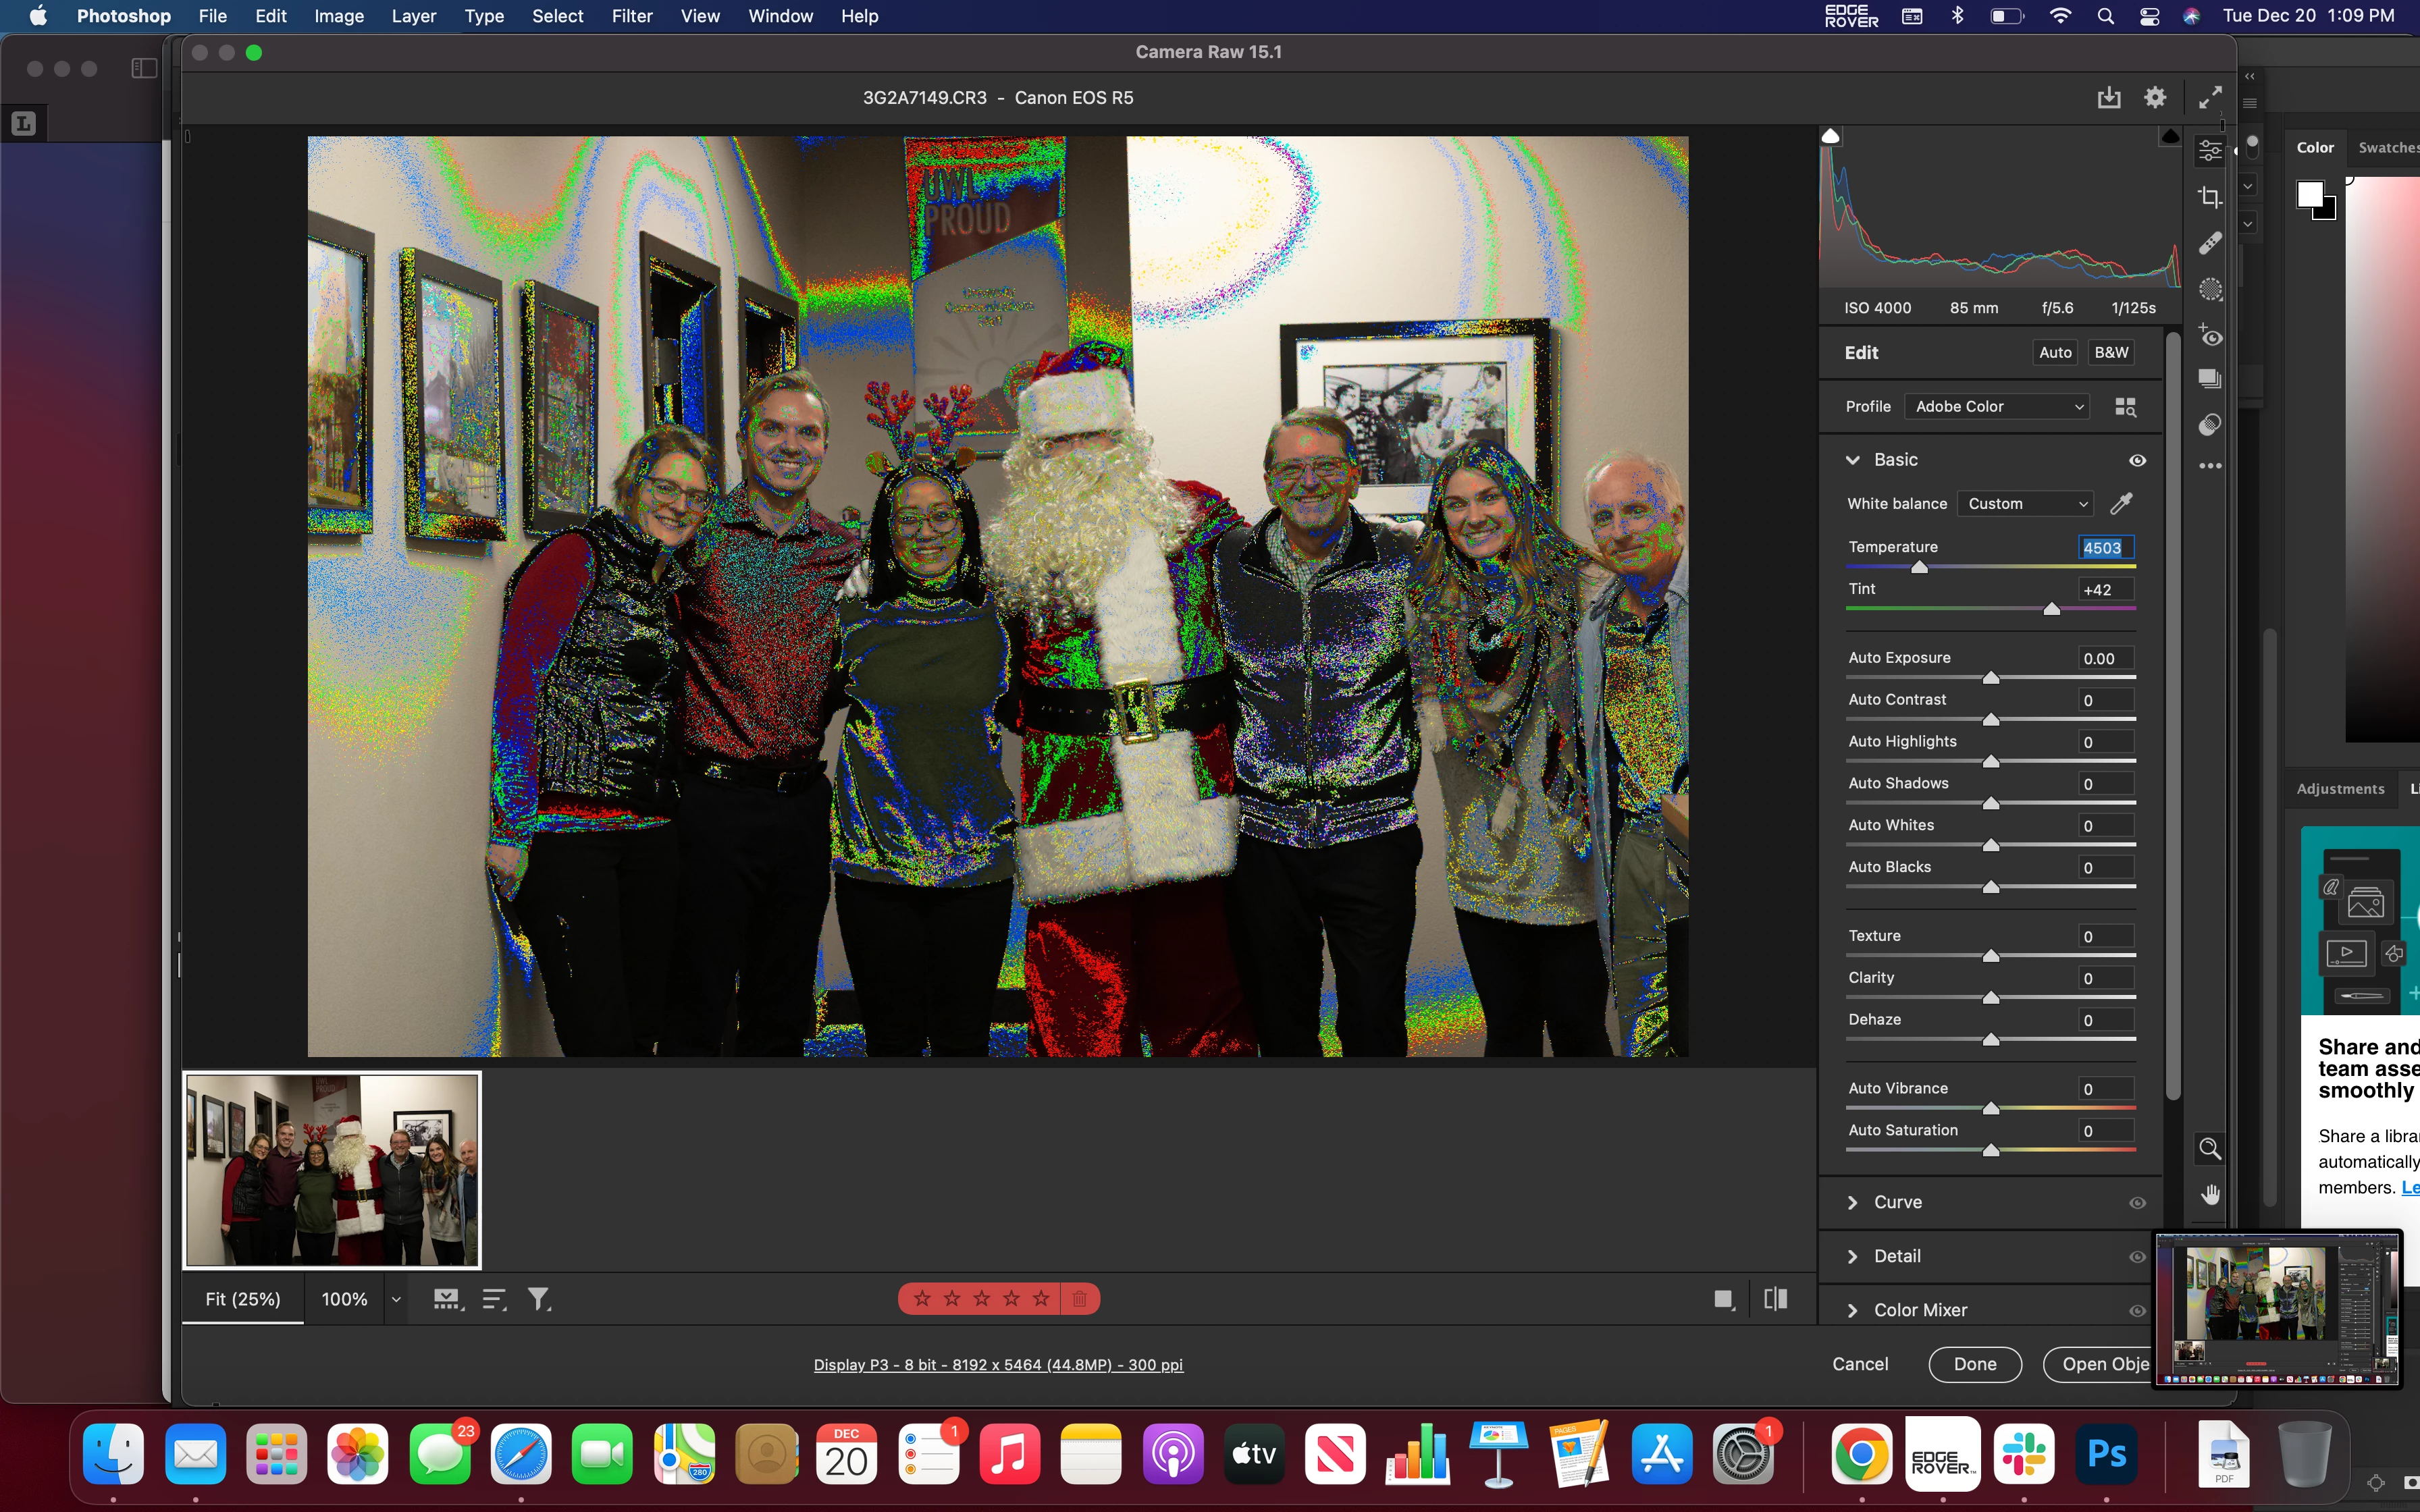Click the Tint slider handle
Image resolution: width=2420 pixels, height=1512 pixels.
(x=2051, y=609)
